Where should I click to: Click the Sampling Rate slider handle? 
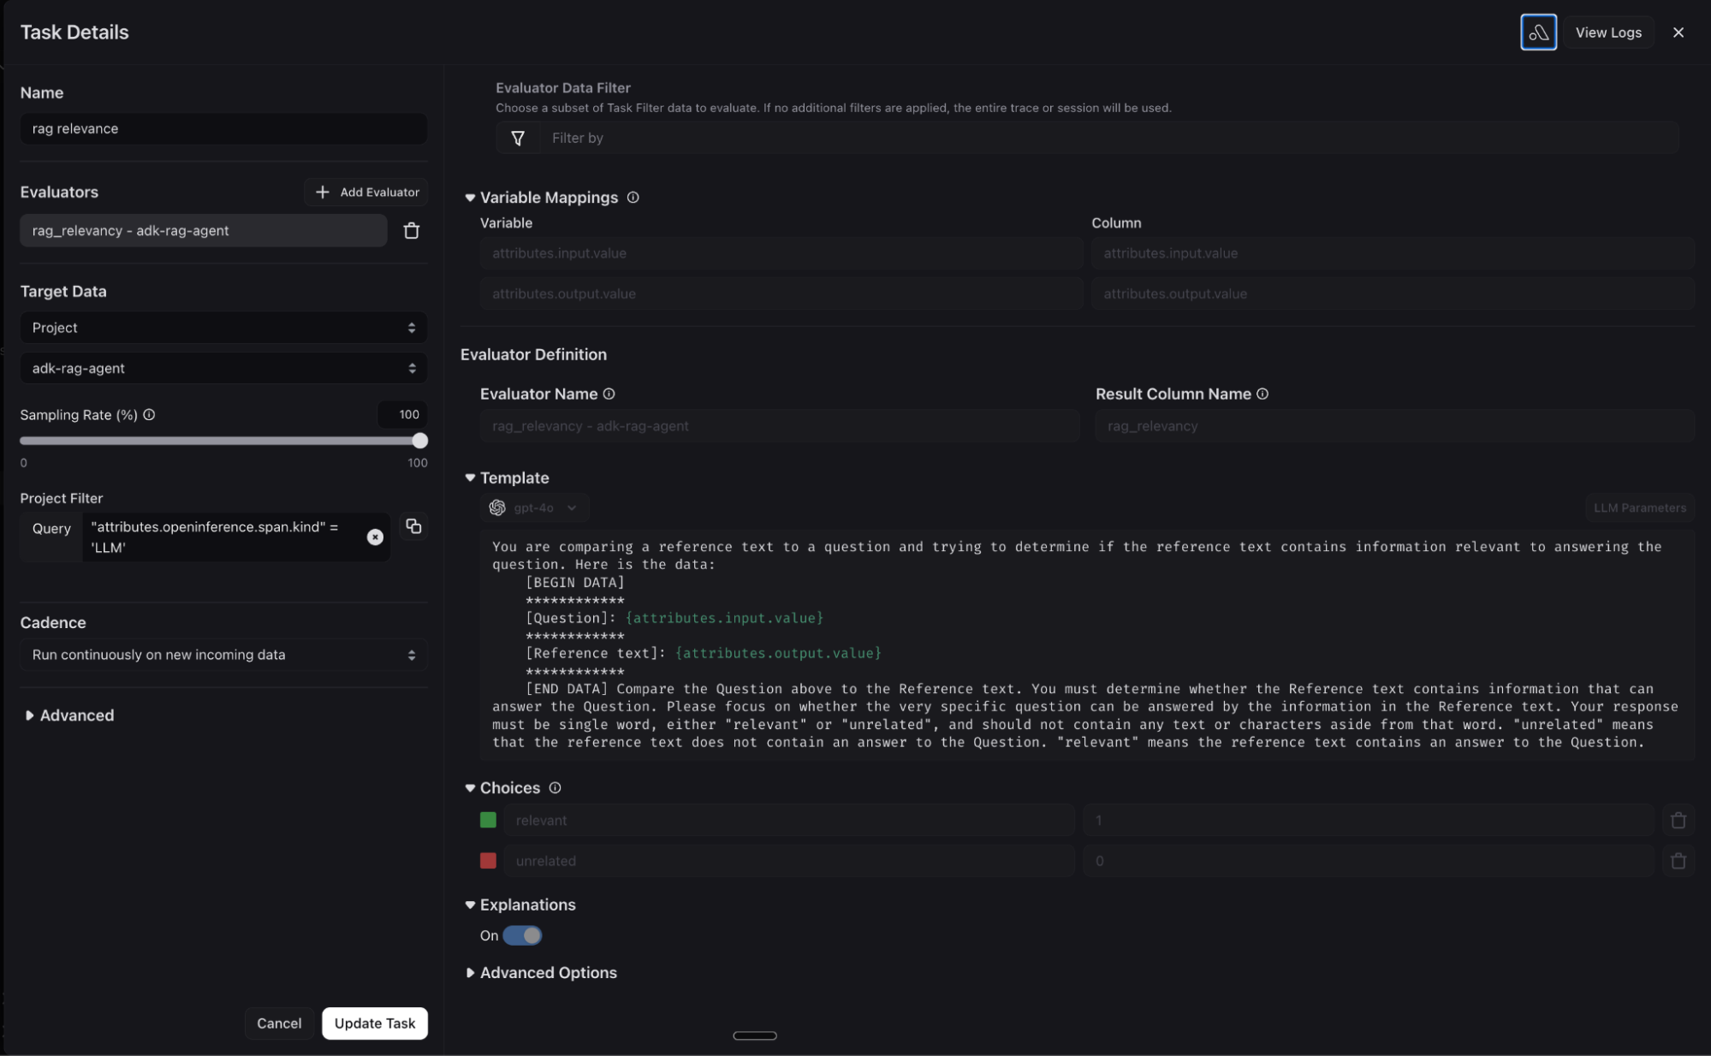(419, 441)
